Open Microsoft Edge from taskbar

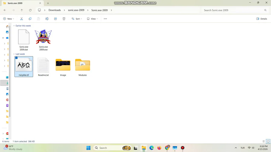151,148
